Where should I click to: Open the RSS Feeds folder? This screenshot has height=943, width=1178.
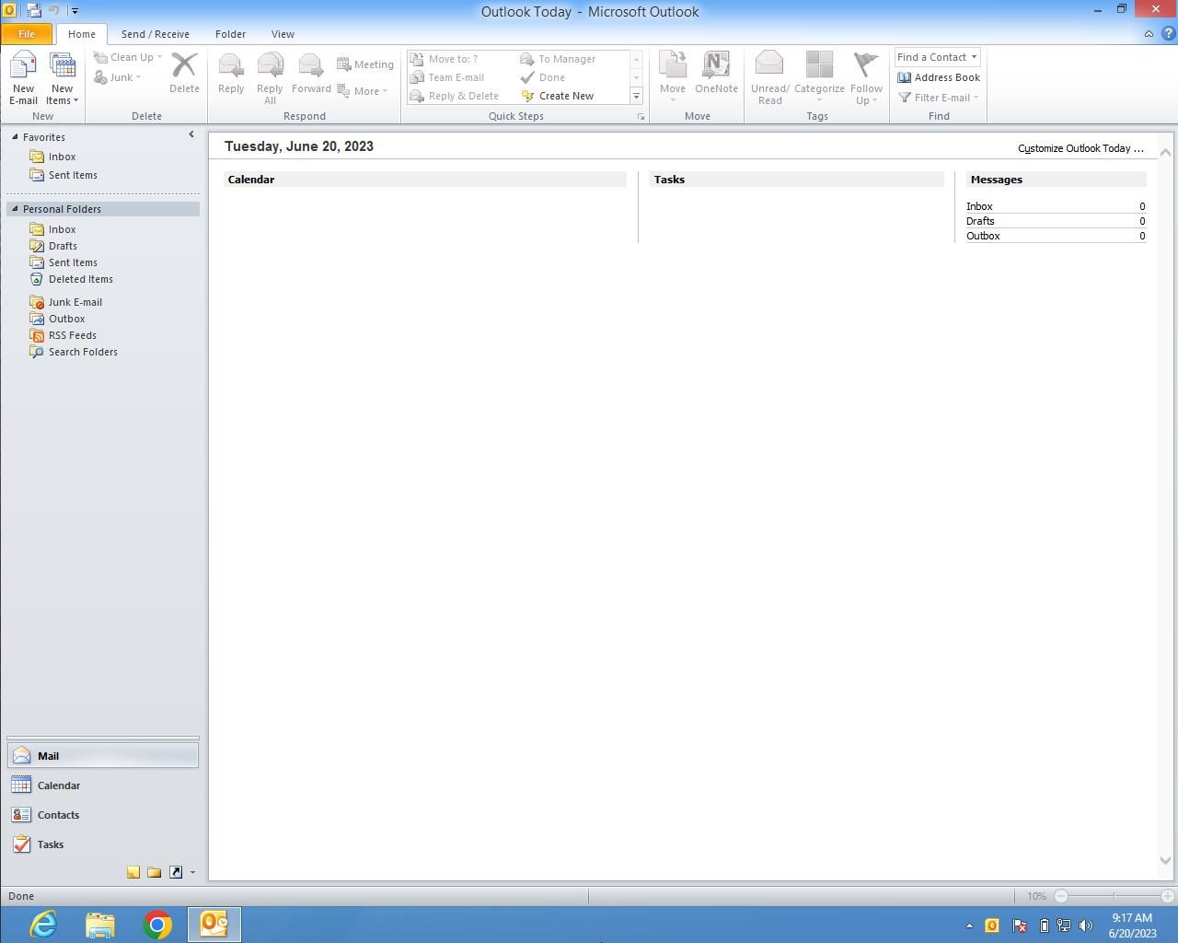(72, 335)
